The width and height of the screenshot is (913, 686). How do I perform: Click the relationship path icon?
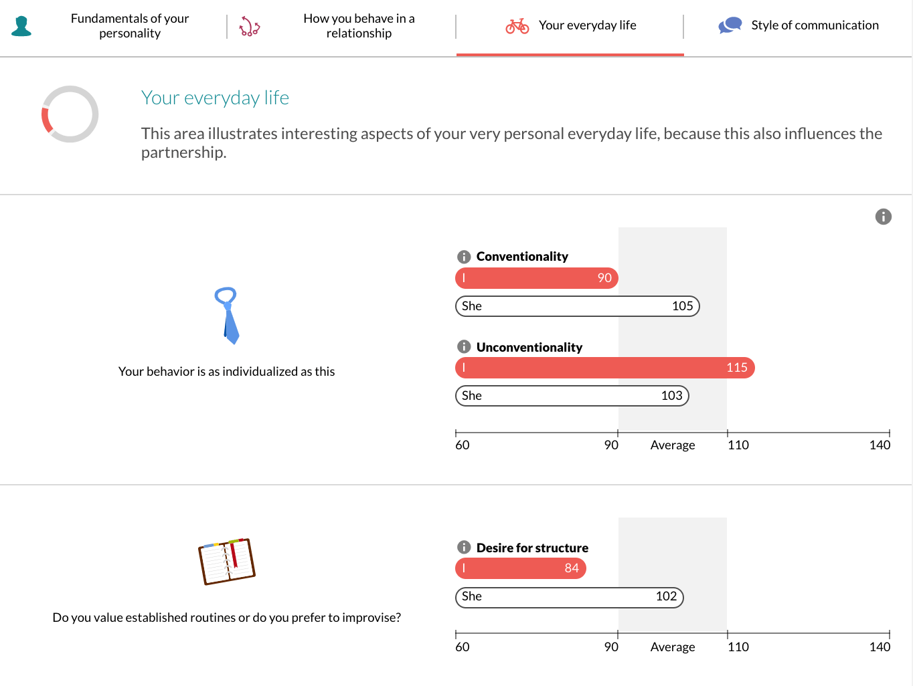point(250,26)
